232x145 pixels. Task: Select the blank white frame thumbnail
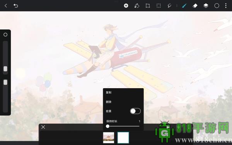(123, 138)
